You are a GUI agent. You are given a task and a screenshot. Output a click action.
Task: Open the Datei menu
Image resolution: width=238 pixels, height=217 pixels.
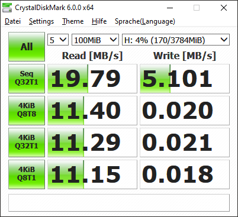12,21
